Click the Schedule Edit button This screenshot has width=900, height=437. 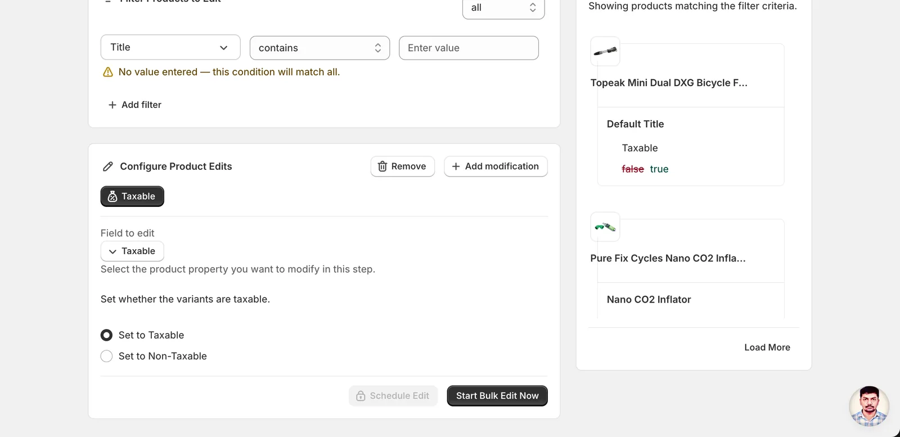pyautogui.click(x=393, y=396)
